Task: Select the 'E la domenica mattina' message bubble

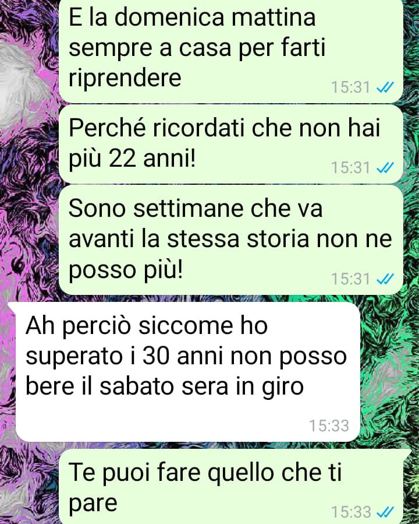Action: pos(231,51)
